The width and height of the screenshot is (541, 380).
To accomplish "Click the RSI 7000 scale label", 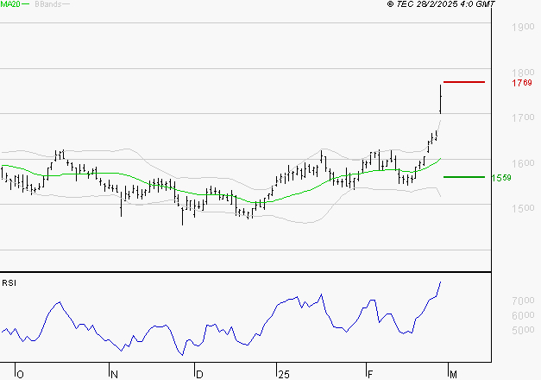I will pyautogui.click(x=523, y=301).
